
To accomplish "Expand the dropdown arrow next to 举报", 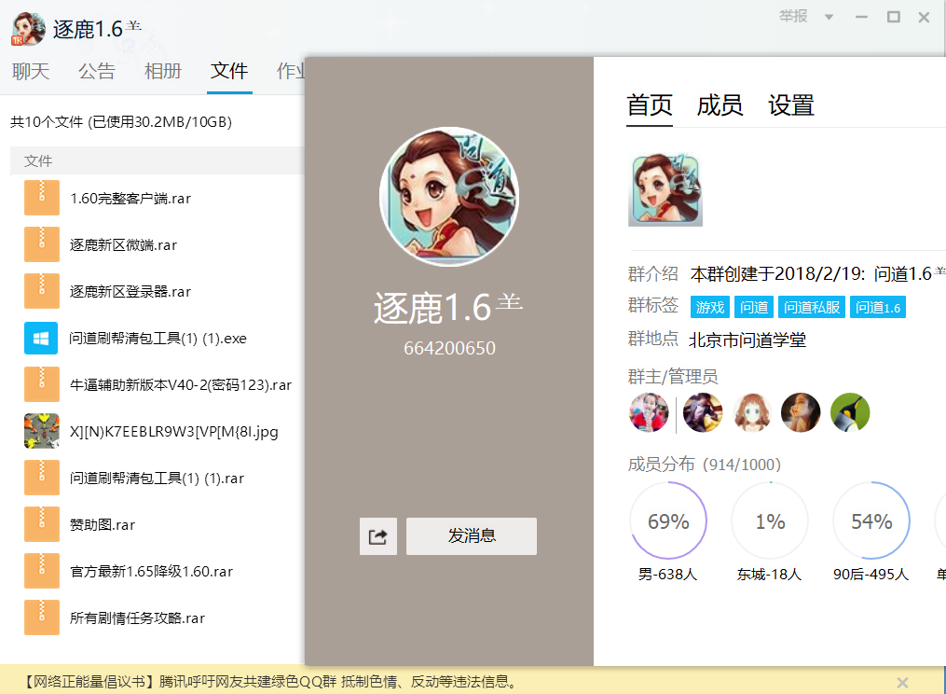I will 829,17.
